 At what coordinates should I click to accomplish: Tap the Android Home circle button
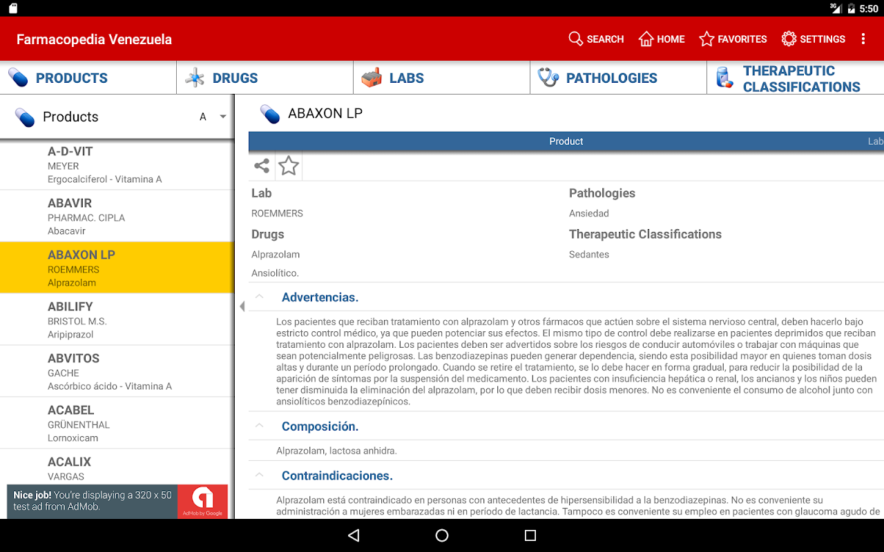point(442,535)
